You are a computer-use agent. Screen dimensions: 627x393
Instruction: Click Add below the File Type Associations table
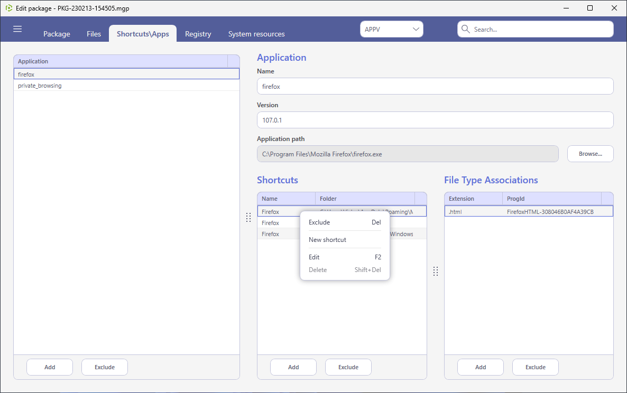[x=481, y=367]
